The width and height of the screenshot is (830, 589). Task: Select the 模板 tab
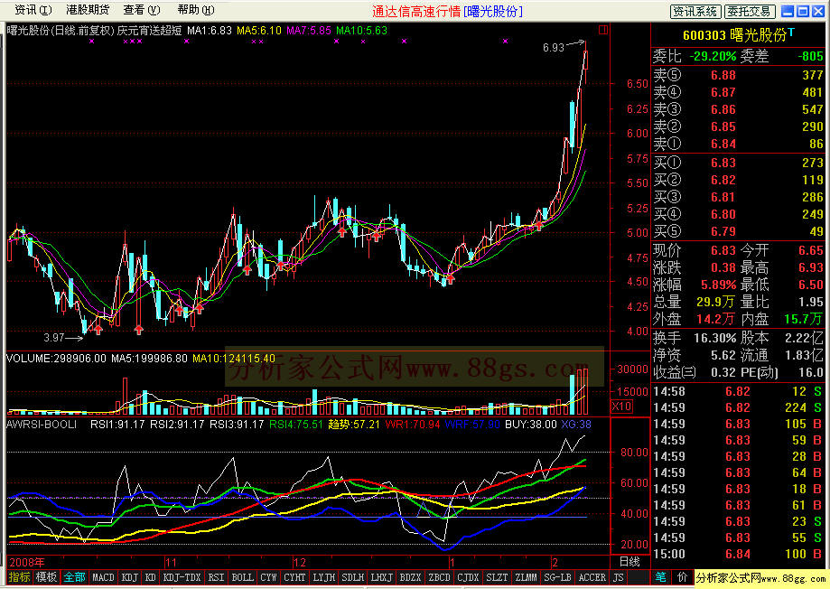click(46, 577)
